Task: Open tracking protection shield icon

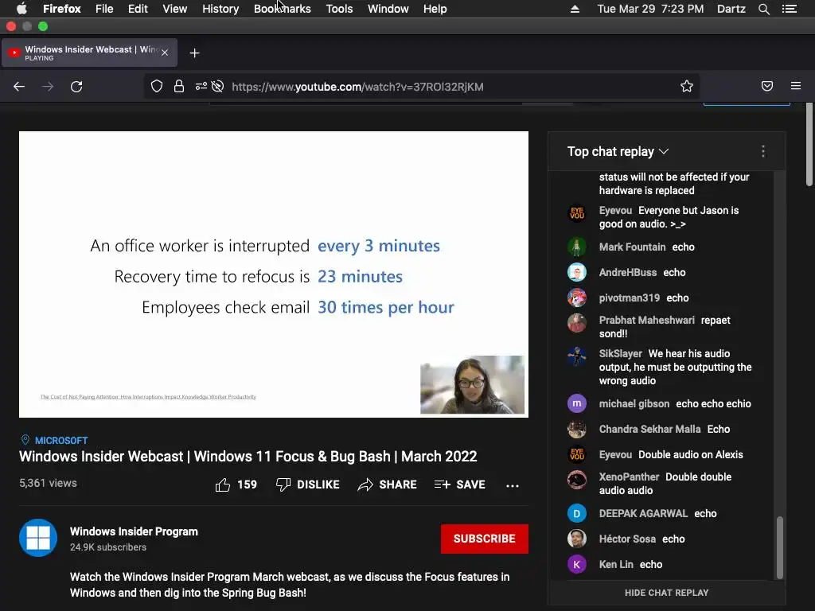Action: (x=157, y=86)
